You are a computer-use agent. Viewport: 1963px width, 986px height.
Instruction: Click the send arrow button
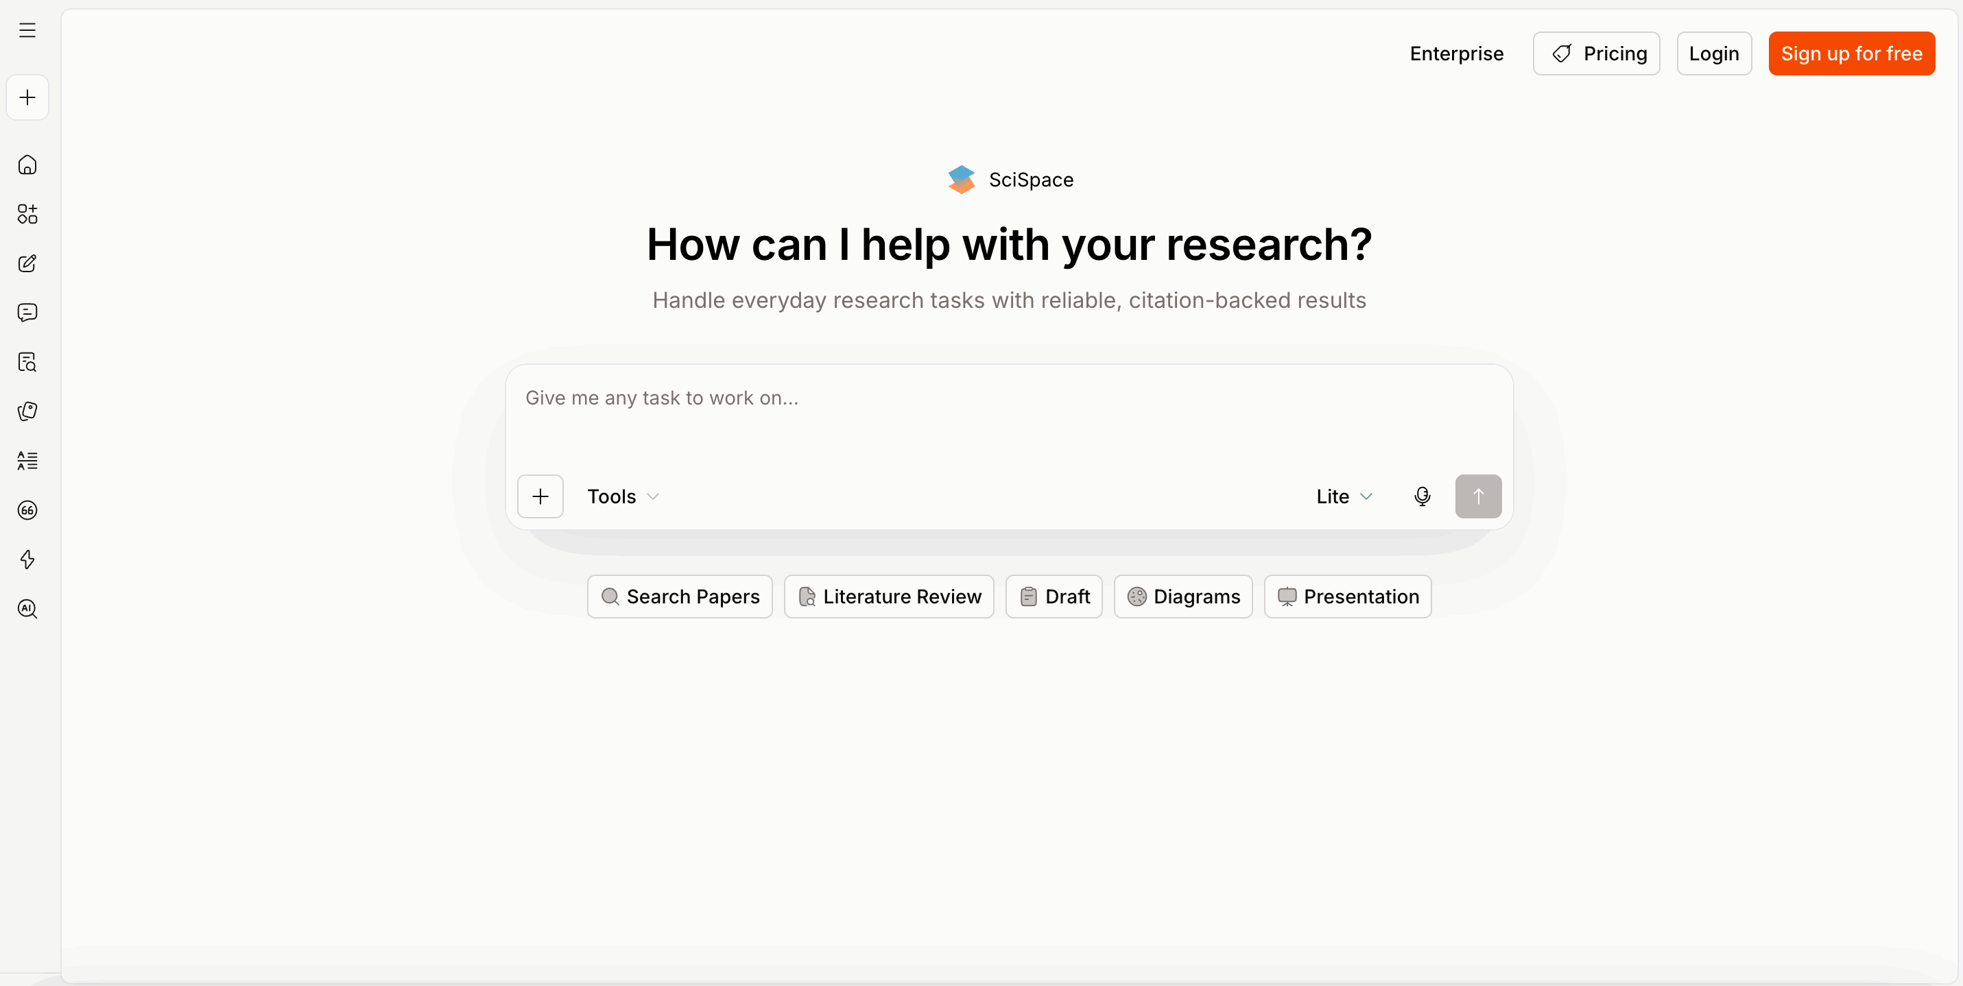[1478, 497]
